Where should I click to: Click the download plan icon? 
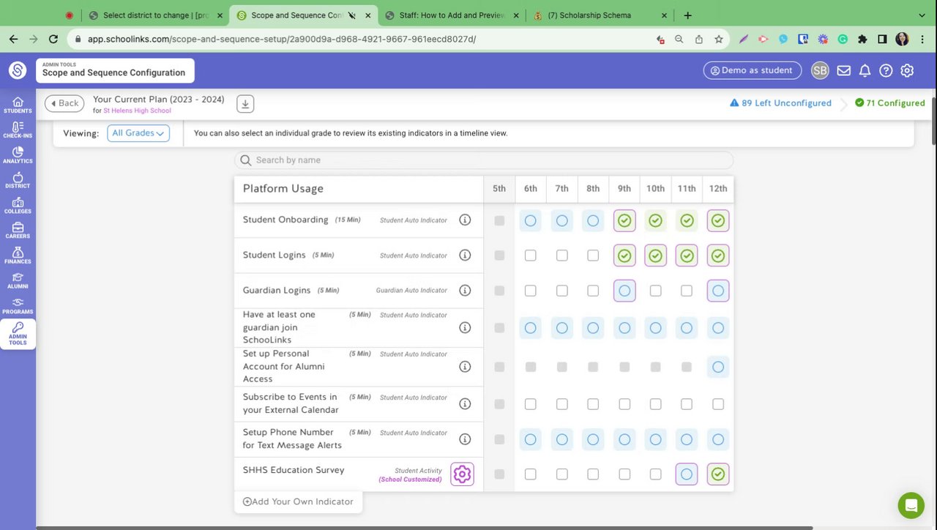245,104
